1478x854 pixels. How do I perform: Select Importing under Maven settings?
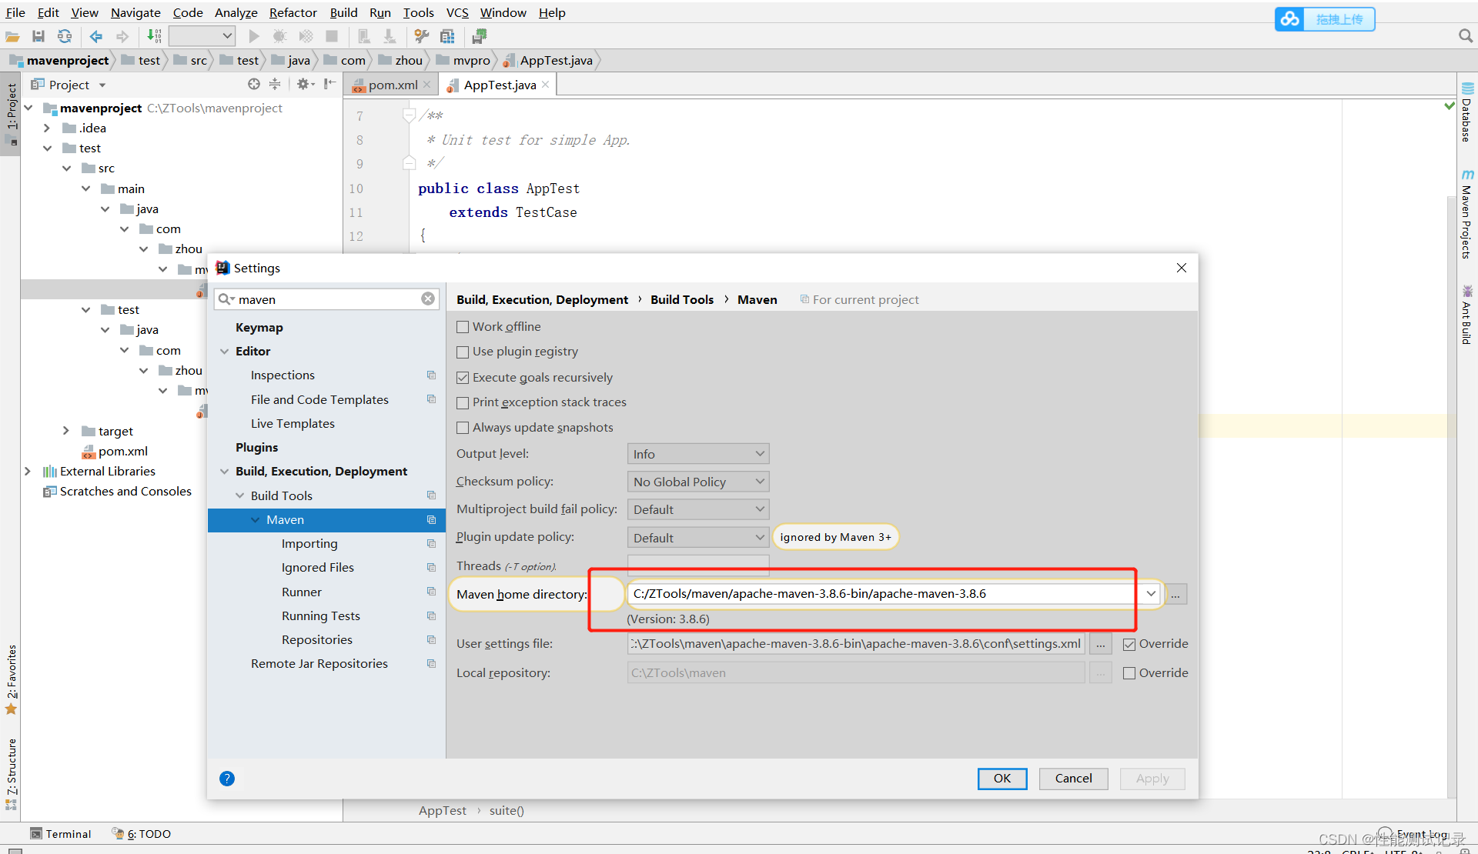(x=309, y=543)
